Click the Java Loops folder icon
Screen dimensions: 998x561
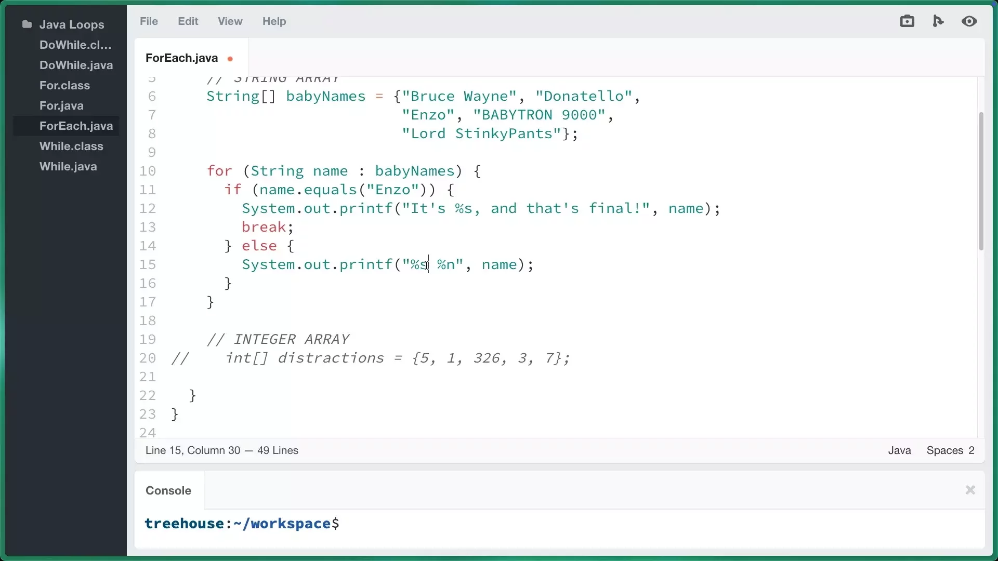click(x=27, y=24)
